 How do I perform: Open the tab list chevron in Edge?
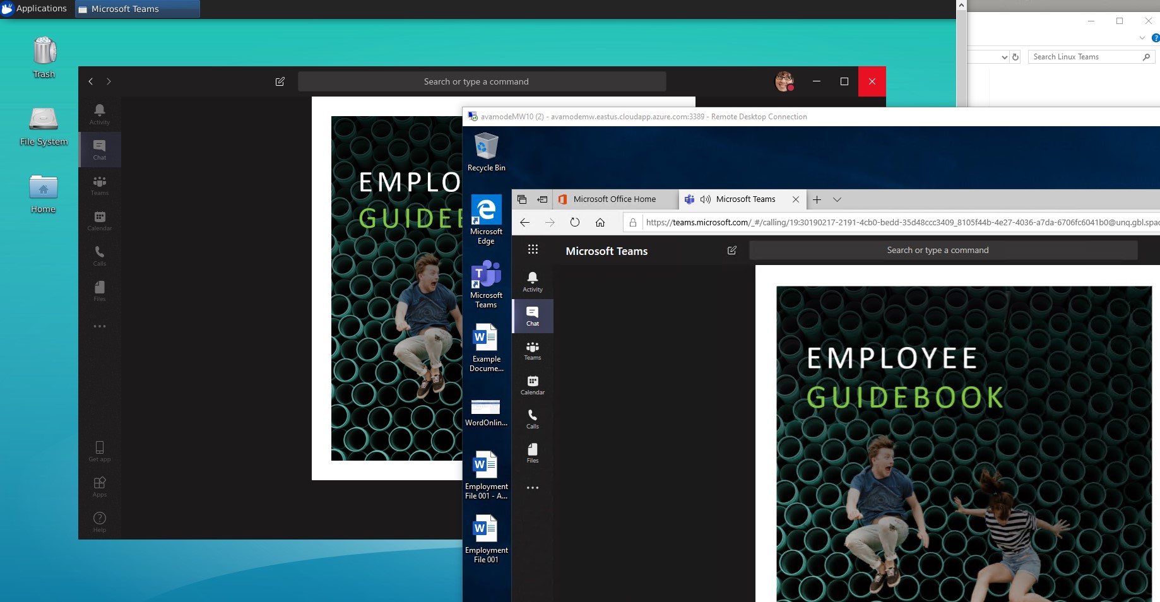point(837,199)
